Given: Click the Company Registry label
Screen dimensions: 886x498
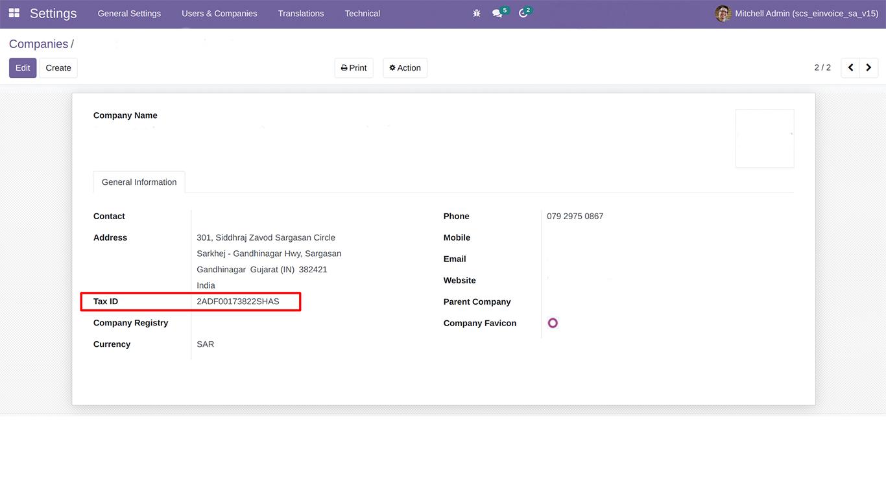Looking at the screenshot, I should 131,323.
